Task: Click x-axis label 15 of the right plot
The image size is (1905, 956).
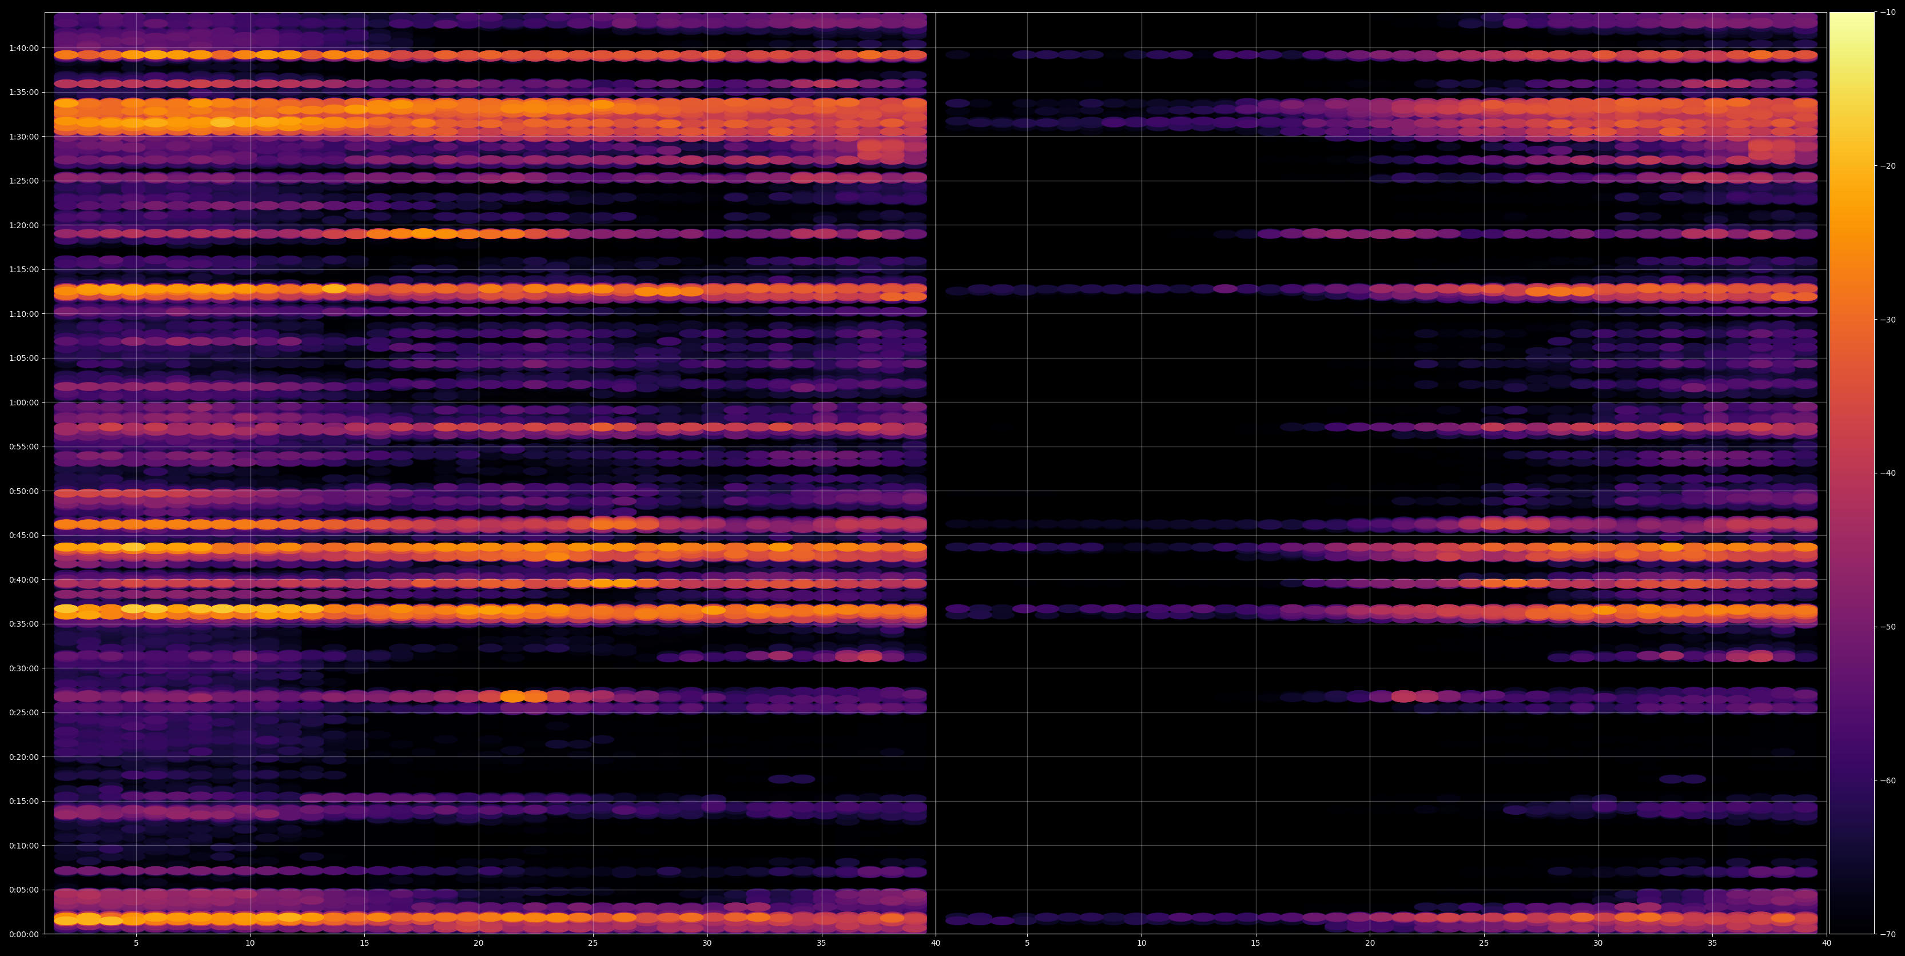Action: click(1256, 943)
